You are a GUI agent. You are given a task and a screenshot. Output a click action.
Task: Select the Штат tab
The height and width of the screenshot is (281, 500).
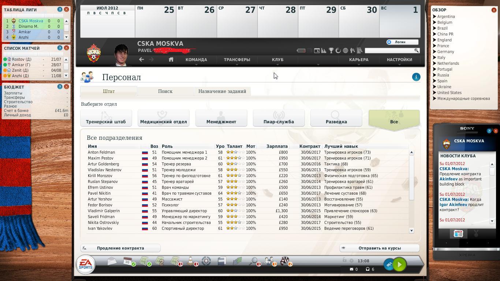109,91
